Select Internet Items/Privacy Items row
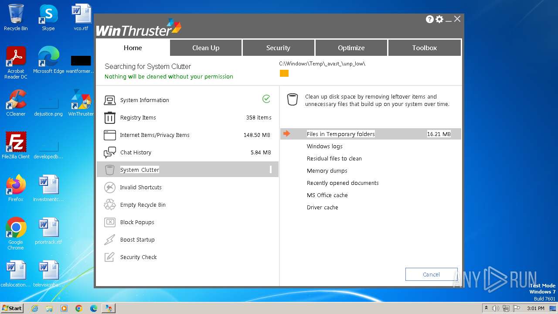 (187, 135)
